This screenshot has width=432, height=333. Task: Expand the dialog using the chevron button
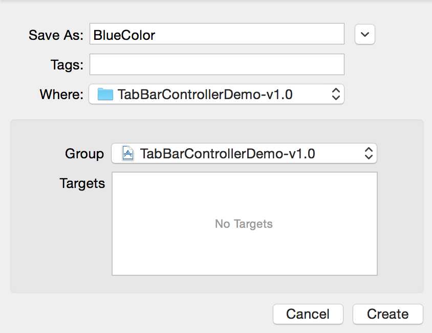click(x=365, y=34)
